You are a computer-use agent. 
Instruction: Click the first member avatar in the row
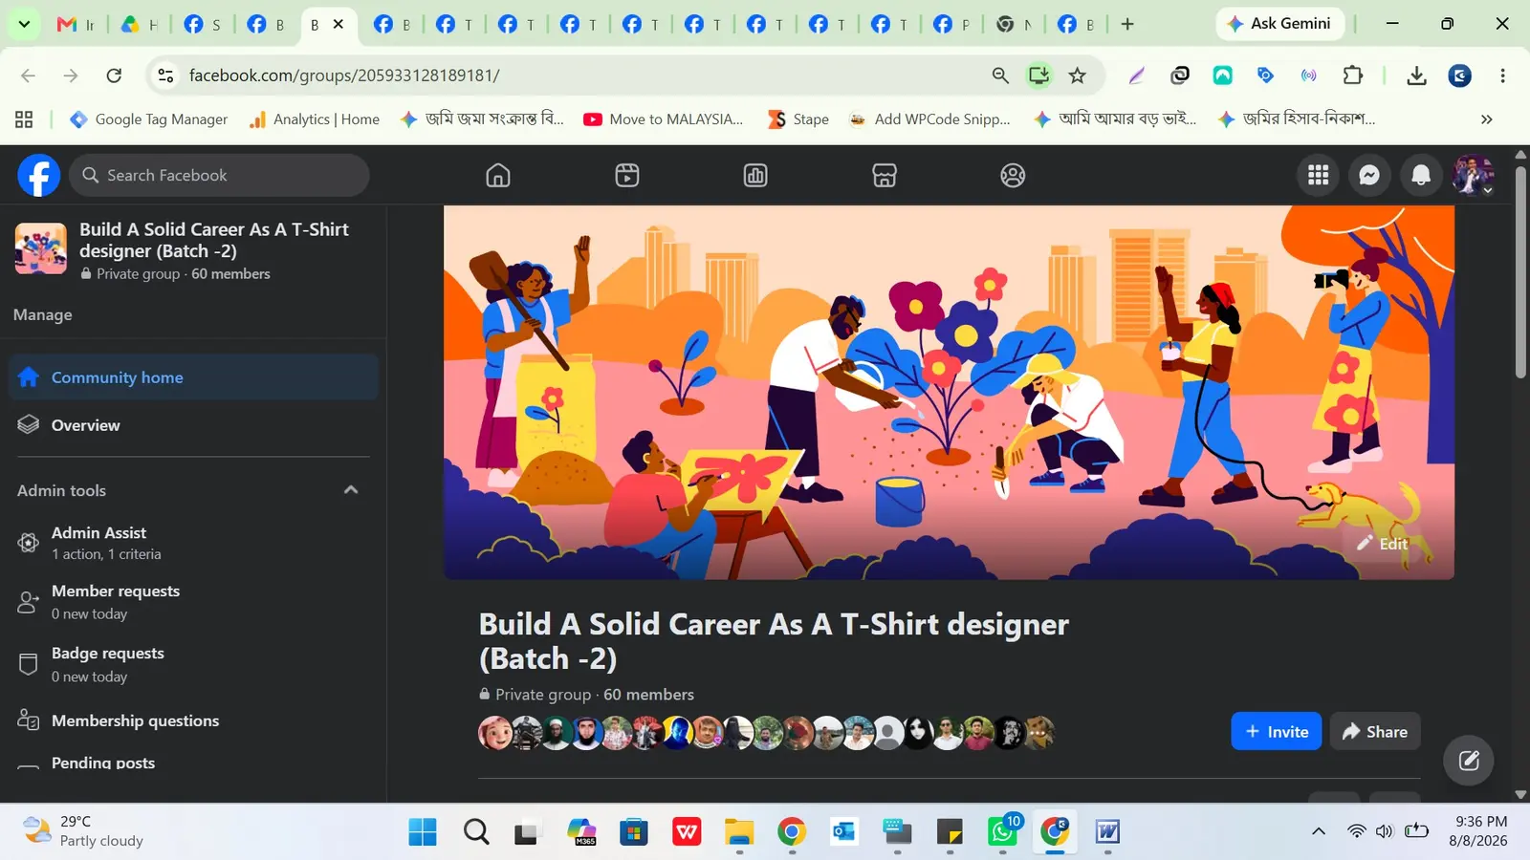pyautogui.click(x=495, y=733)
